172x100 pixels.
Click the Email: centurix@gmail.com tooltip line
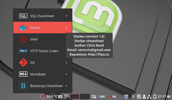89,50
